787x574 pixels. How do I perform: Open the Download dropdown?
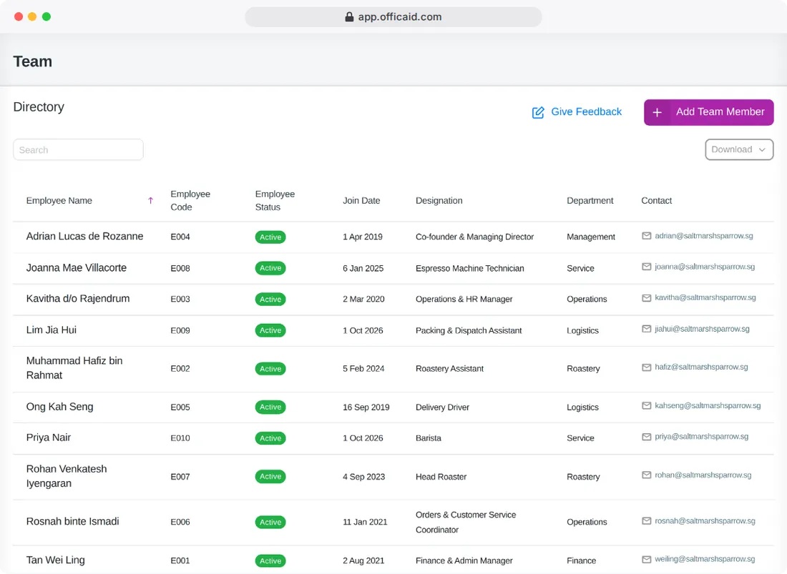739,149
